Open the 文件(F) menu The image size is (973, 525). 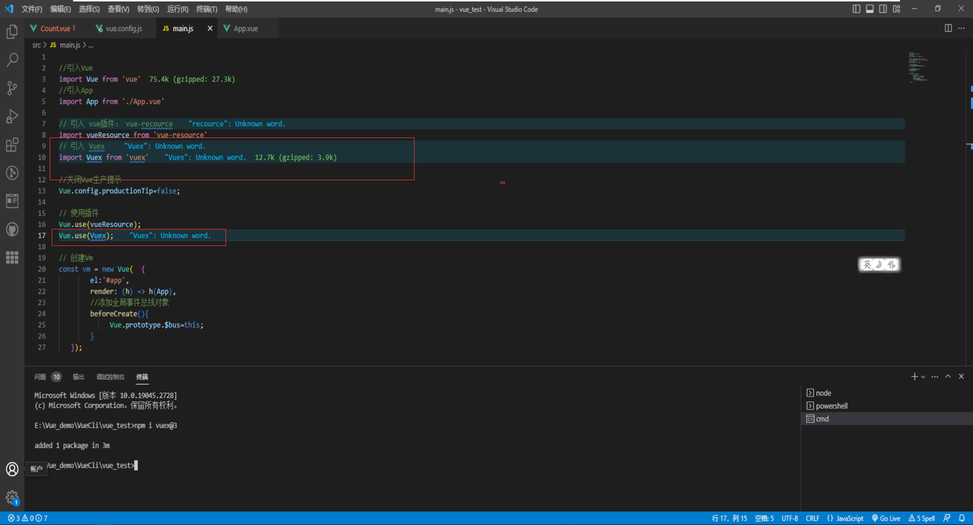click(x=31, y=9)
